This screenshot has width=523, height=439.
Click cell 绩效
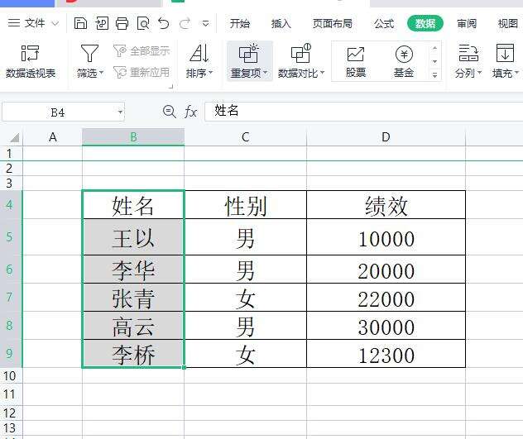(386, 205)
